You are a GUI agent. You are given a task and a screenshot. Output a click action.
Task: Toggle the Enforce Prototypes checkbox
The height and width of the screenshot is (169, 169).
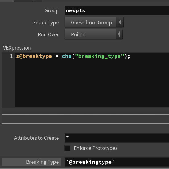pos(67,148)
